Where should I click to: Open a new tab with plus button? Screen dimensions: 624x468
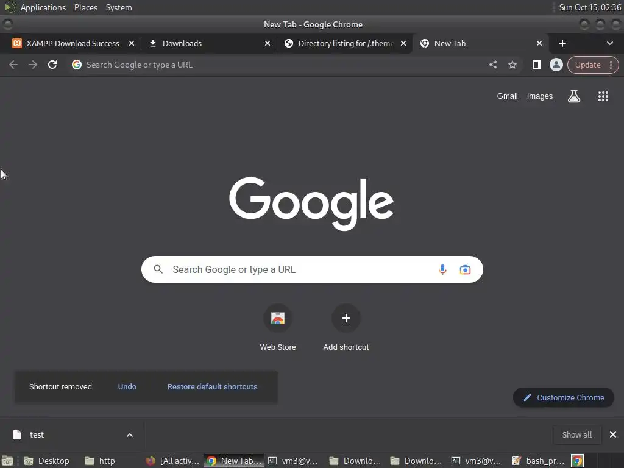click(562, 43)
